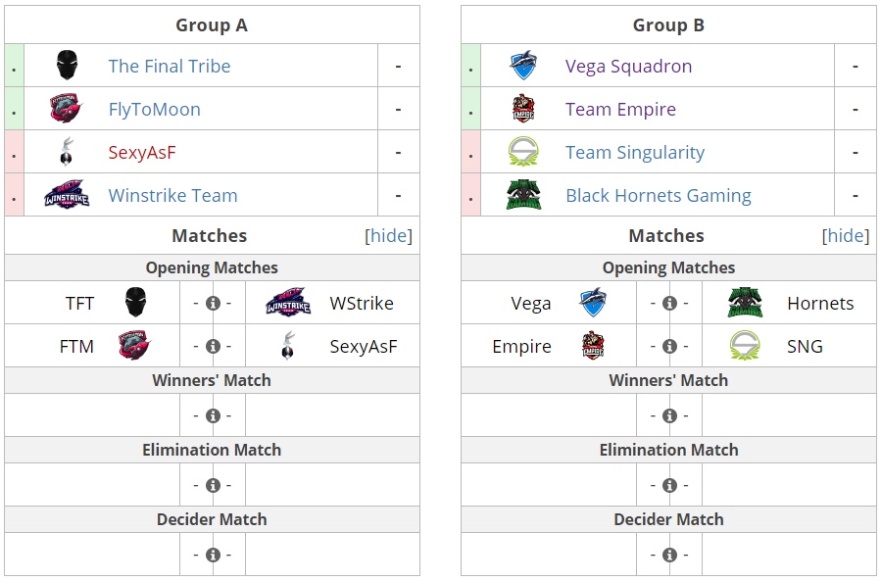
Task: Open The Final Tribe team page
Action: [170, 66]
